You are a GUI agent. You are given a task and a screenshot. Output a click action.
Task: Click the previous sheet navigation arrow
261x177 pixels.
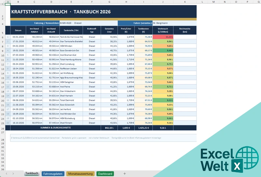point(6,174)
